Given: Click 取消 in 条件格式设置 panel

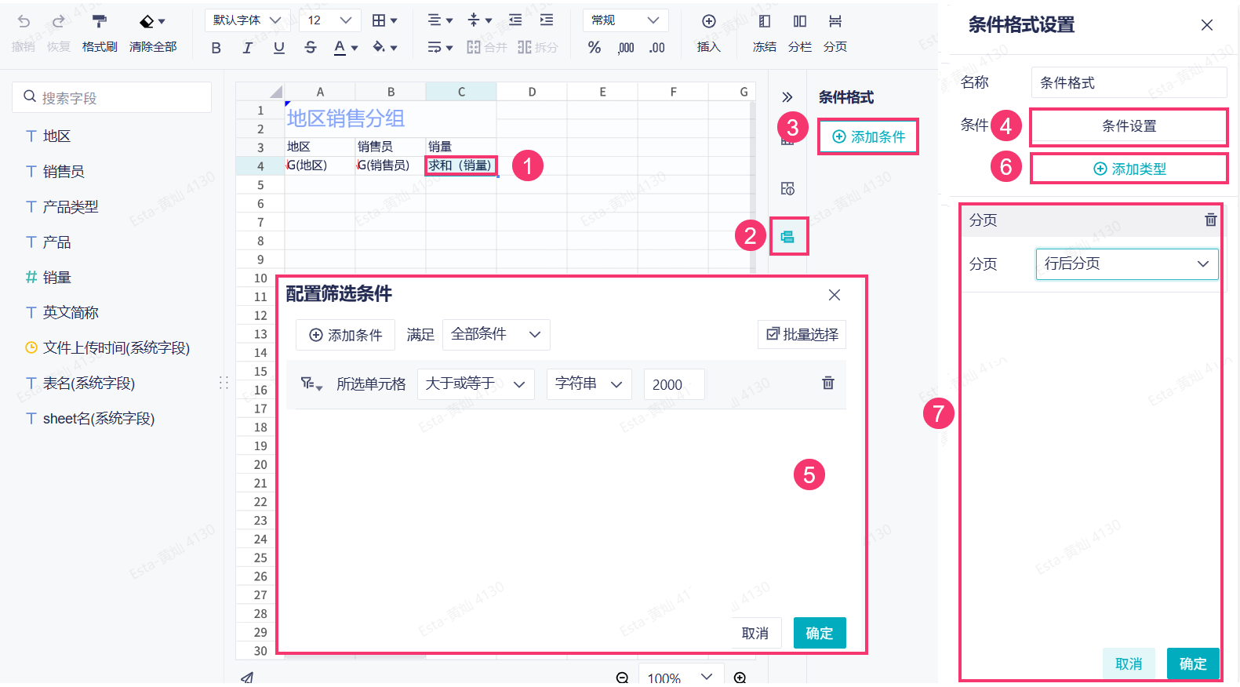Looking at the screenshot, I should click(x=1129, y=663).
